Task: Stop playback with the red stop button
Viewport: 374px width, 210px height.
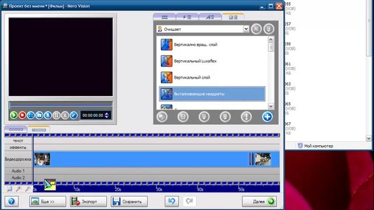Action: click(22, 116)
